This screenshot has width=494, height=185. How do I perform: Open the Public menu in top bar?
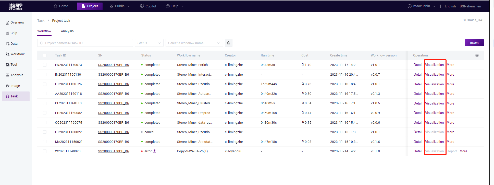120,6
